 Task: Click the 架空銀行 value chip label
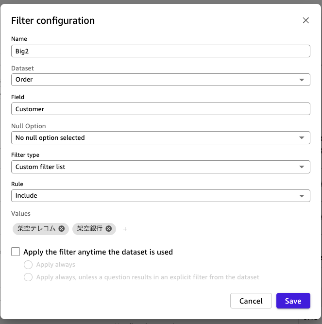pyautogui.click(x=90, y=229)
